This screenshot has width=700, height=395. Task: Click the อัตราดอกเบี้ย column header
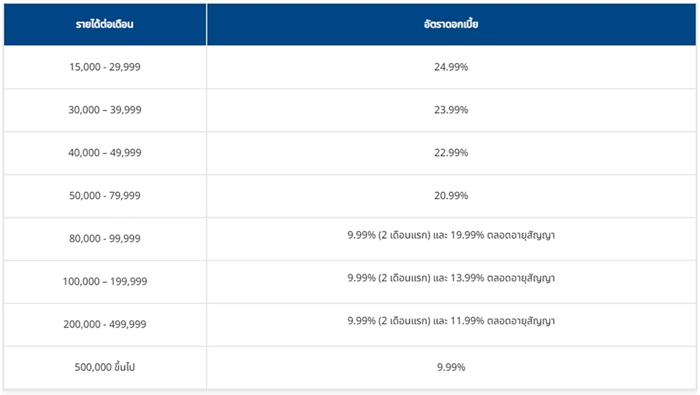451,25
